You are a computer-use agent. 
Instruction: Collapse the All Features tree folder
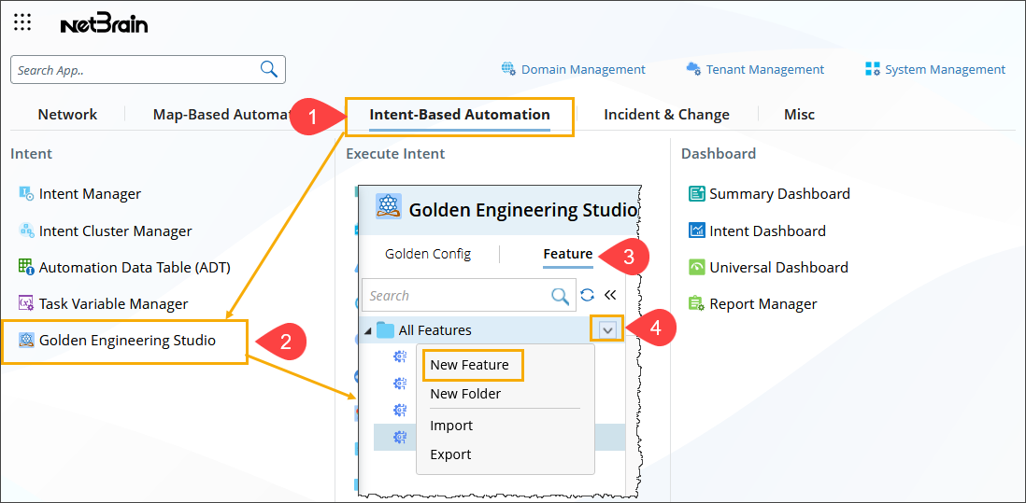pyautogui.click(x=367, y=330)
